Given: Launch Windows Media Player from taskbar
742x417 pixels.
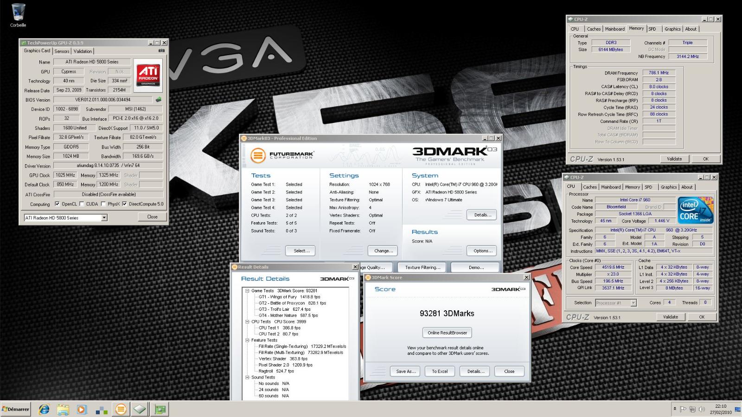Looking at the screenshot, I should click(x=82, y=409).
